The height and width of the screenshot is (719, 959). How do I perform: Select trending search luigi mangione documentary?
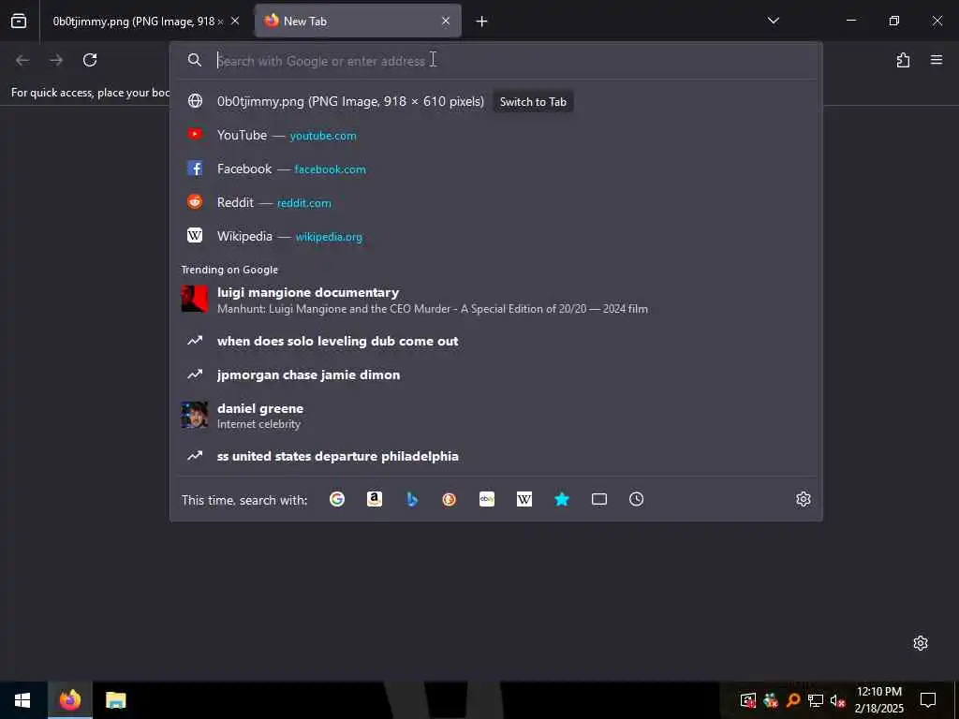(496, 300)
